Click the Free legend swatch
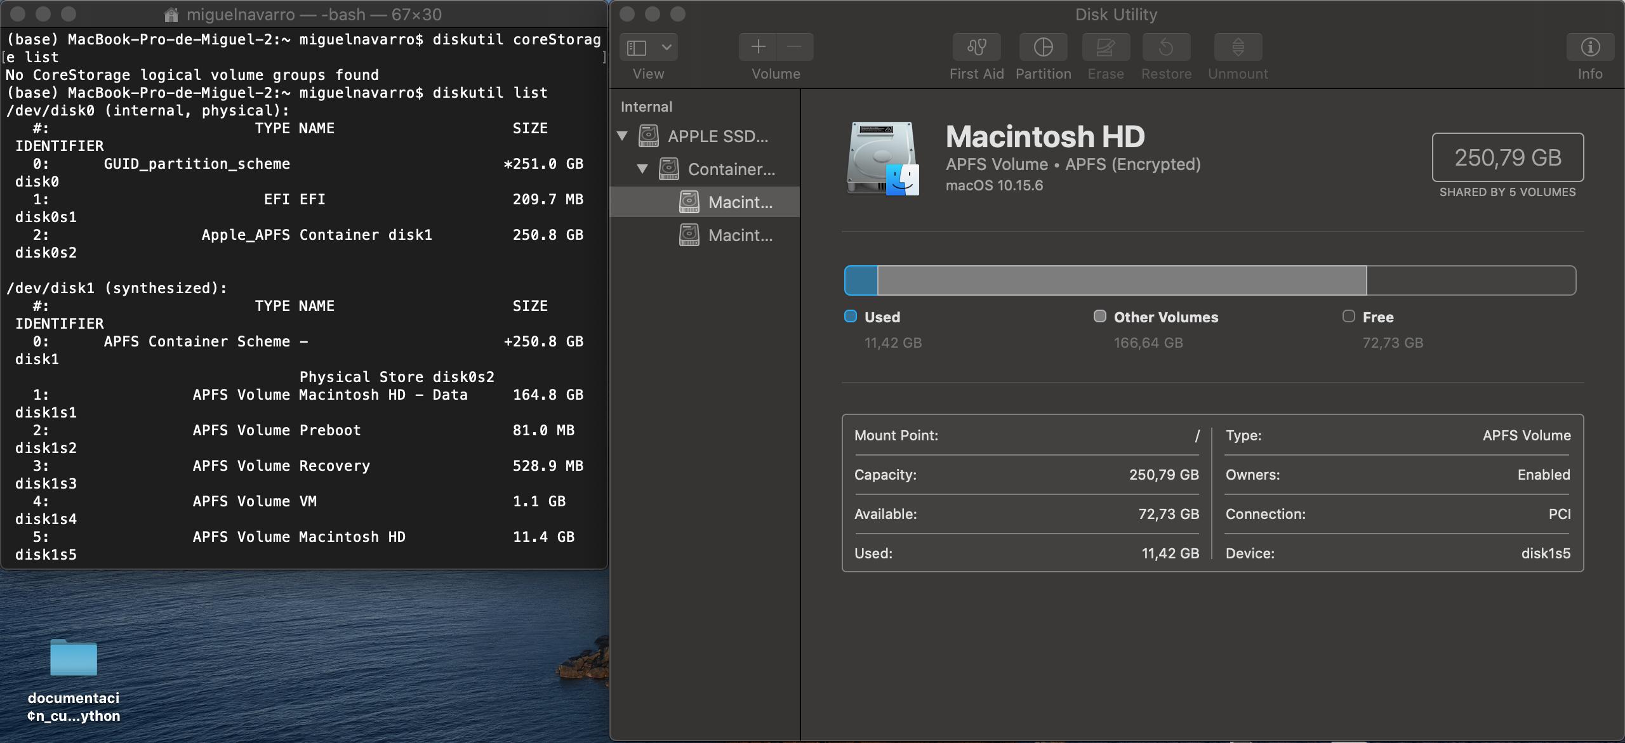Image resolution: width=1625 pixels, height=743 pixels. [x=1349, y=316]
